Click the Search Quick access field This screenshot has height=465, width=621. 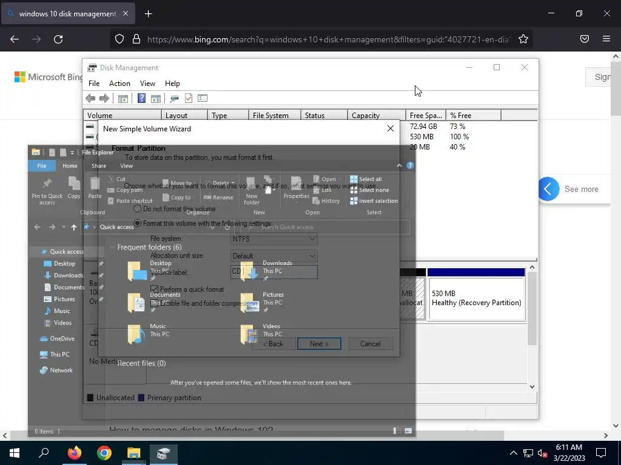(x=325, y=227)
